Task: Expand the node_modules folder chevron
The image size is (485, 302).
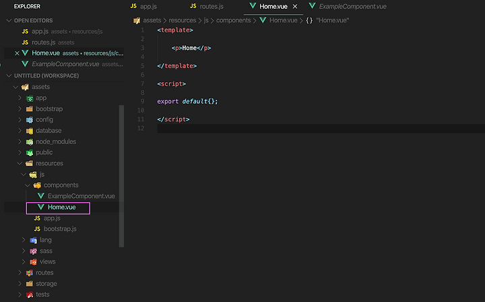Action: [x=20, y=142]
